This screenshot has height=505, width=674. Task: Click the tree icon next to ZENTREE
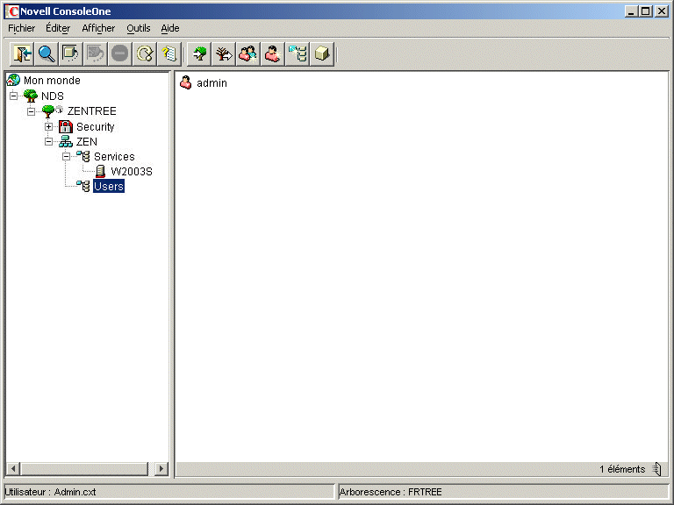pyautogui.click(x=48, y=110)
